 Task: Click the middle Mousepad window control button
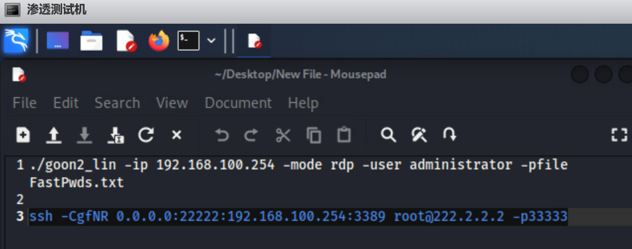tap(604, 75)
